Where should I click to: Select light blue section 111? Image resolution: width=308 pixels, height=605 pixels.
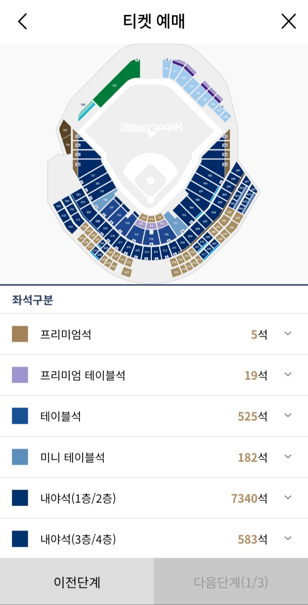click(x=176, y=223)
